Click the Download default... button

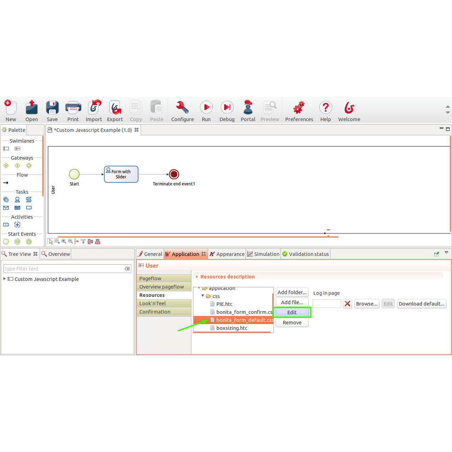(421, 304)
